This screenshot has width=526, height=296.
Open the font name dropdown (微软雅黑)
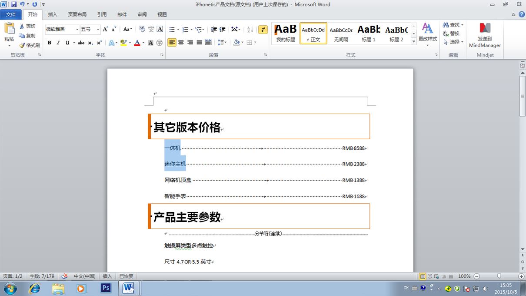click(77, 29)
